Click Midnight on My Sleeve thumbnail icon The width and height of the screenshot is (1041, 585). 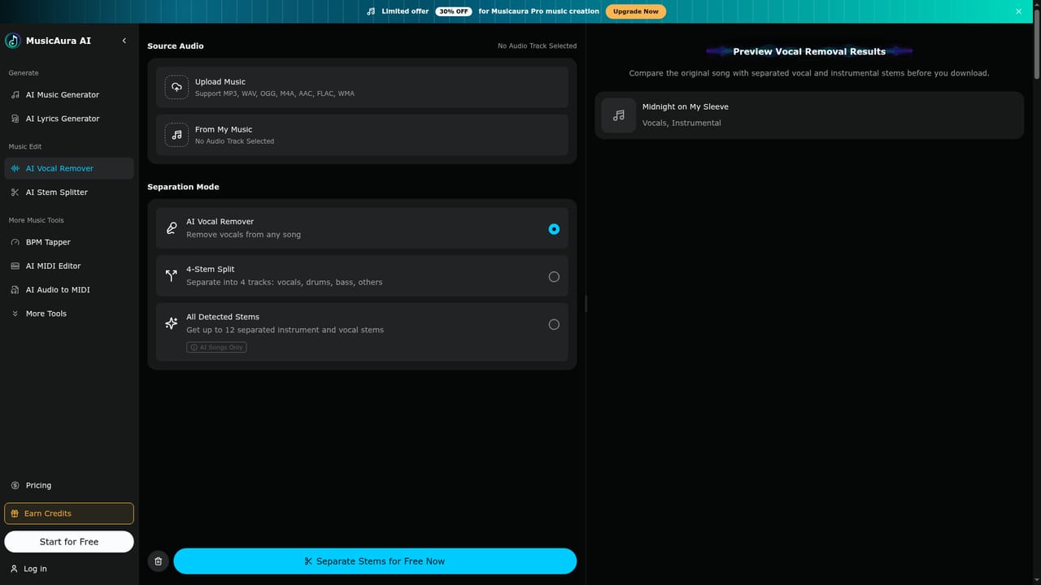pyautogui.click(x=619, y=115)
